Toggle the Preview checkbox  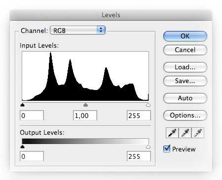point(167,149)
